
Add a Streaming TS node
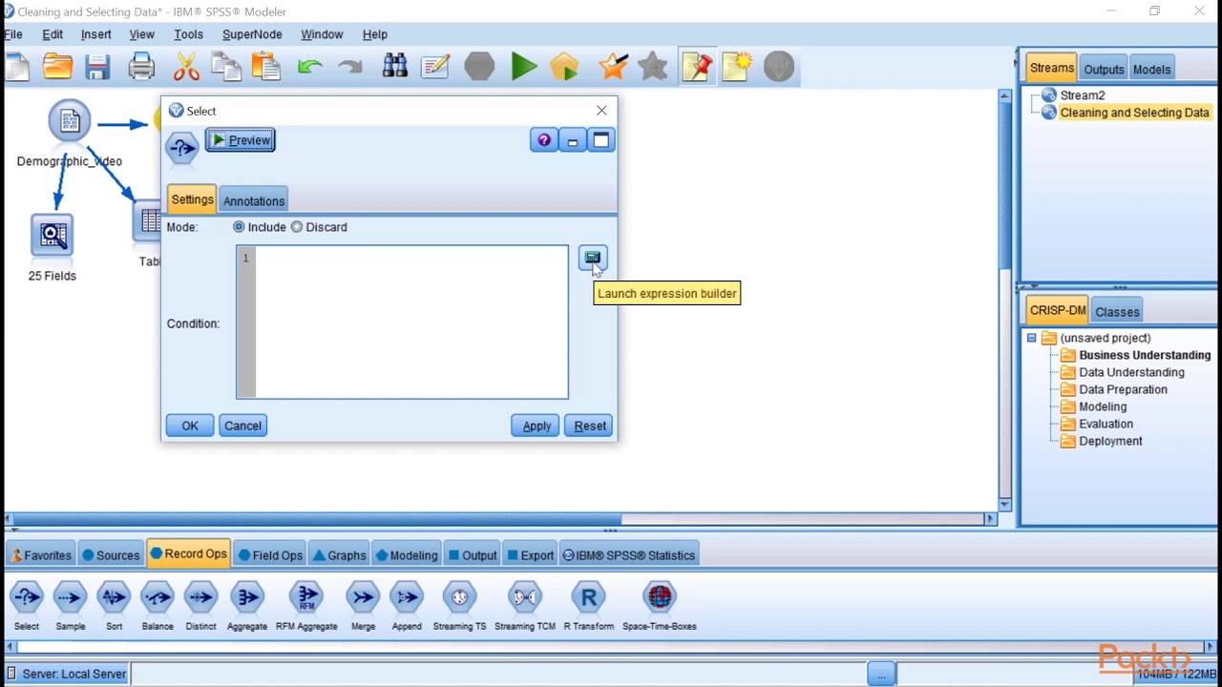[x=459, y=606]
